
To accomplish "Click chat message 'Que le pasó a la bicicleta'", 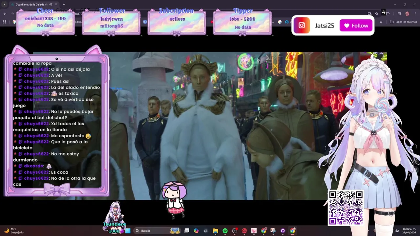I will [50, 145].
